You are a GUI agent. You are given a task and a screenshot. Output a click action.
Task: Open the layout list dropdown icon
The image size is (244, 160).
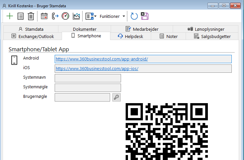pos(91,16)
